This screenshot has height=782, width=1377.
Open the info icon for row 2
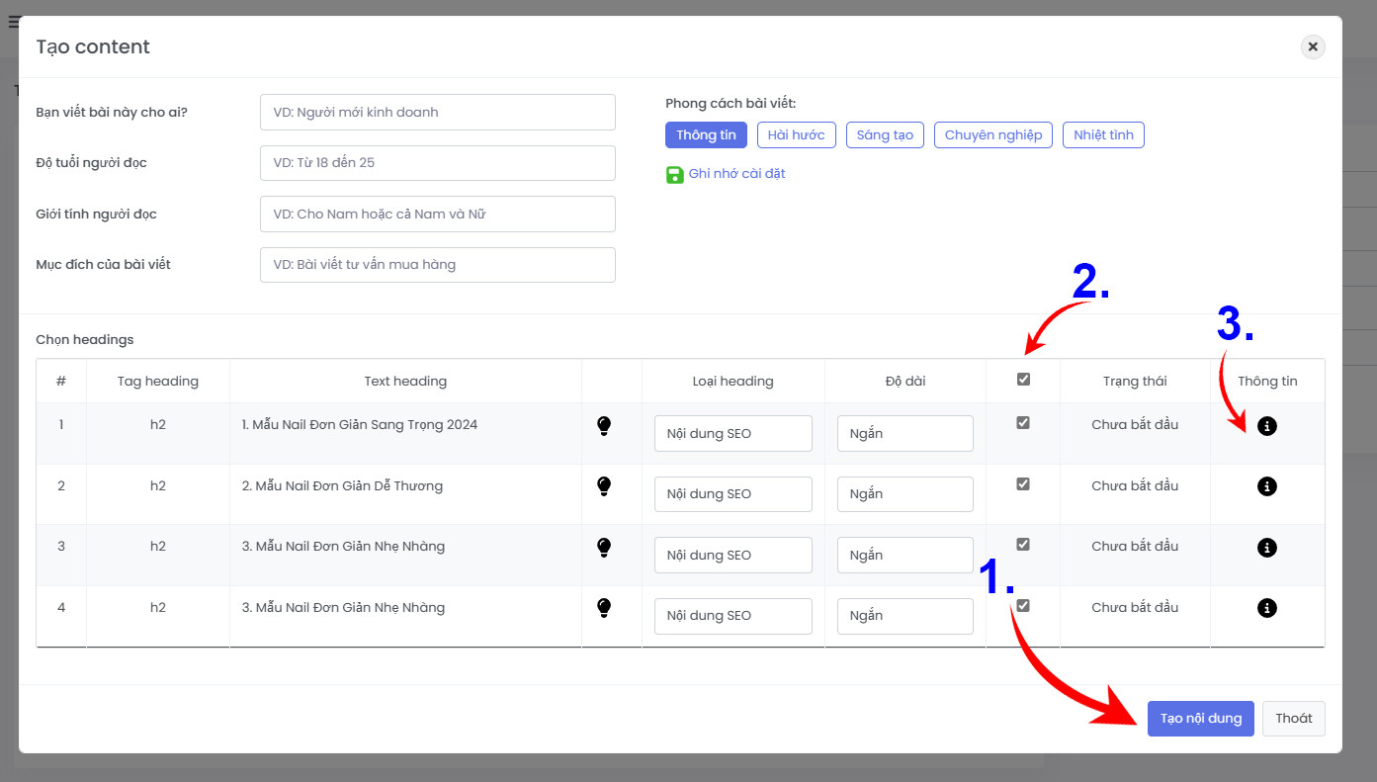point(1267,486)
